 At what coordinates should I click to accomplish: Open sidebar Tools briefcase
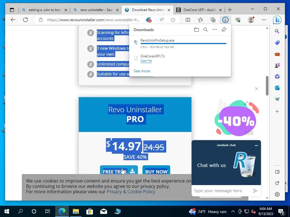(x=277, y=54)
